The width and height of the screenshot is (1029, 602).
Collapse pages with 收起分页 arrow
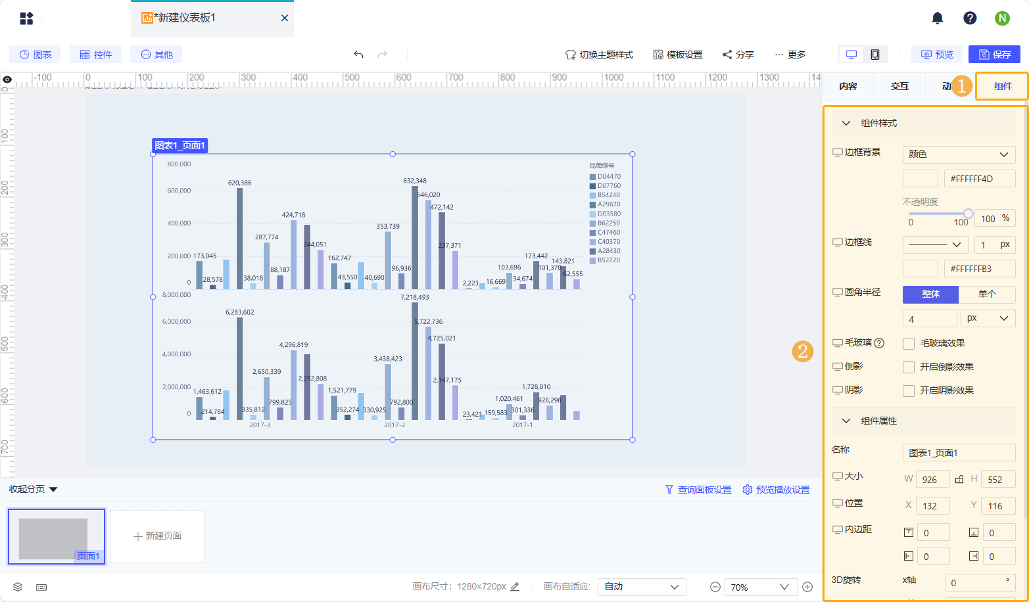pos(53,490)
